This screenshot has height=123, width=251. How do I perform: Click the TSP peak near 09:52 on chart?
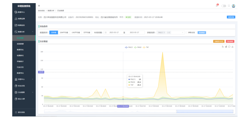point(163,52)
